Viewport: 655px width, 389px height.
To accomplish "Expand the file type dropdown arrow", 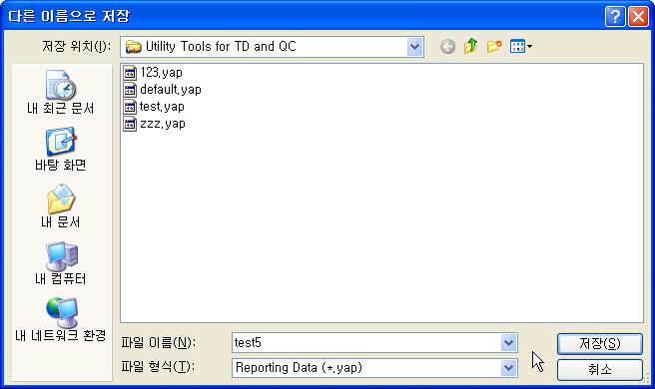I will (508, 368).
